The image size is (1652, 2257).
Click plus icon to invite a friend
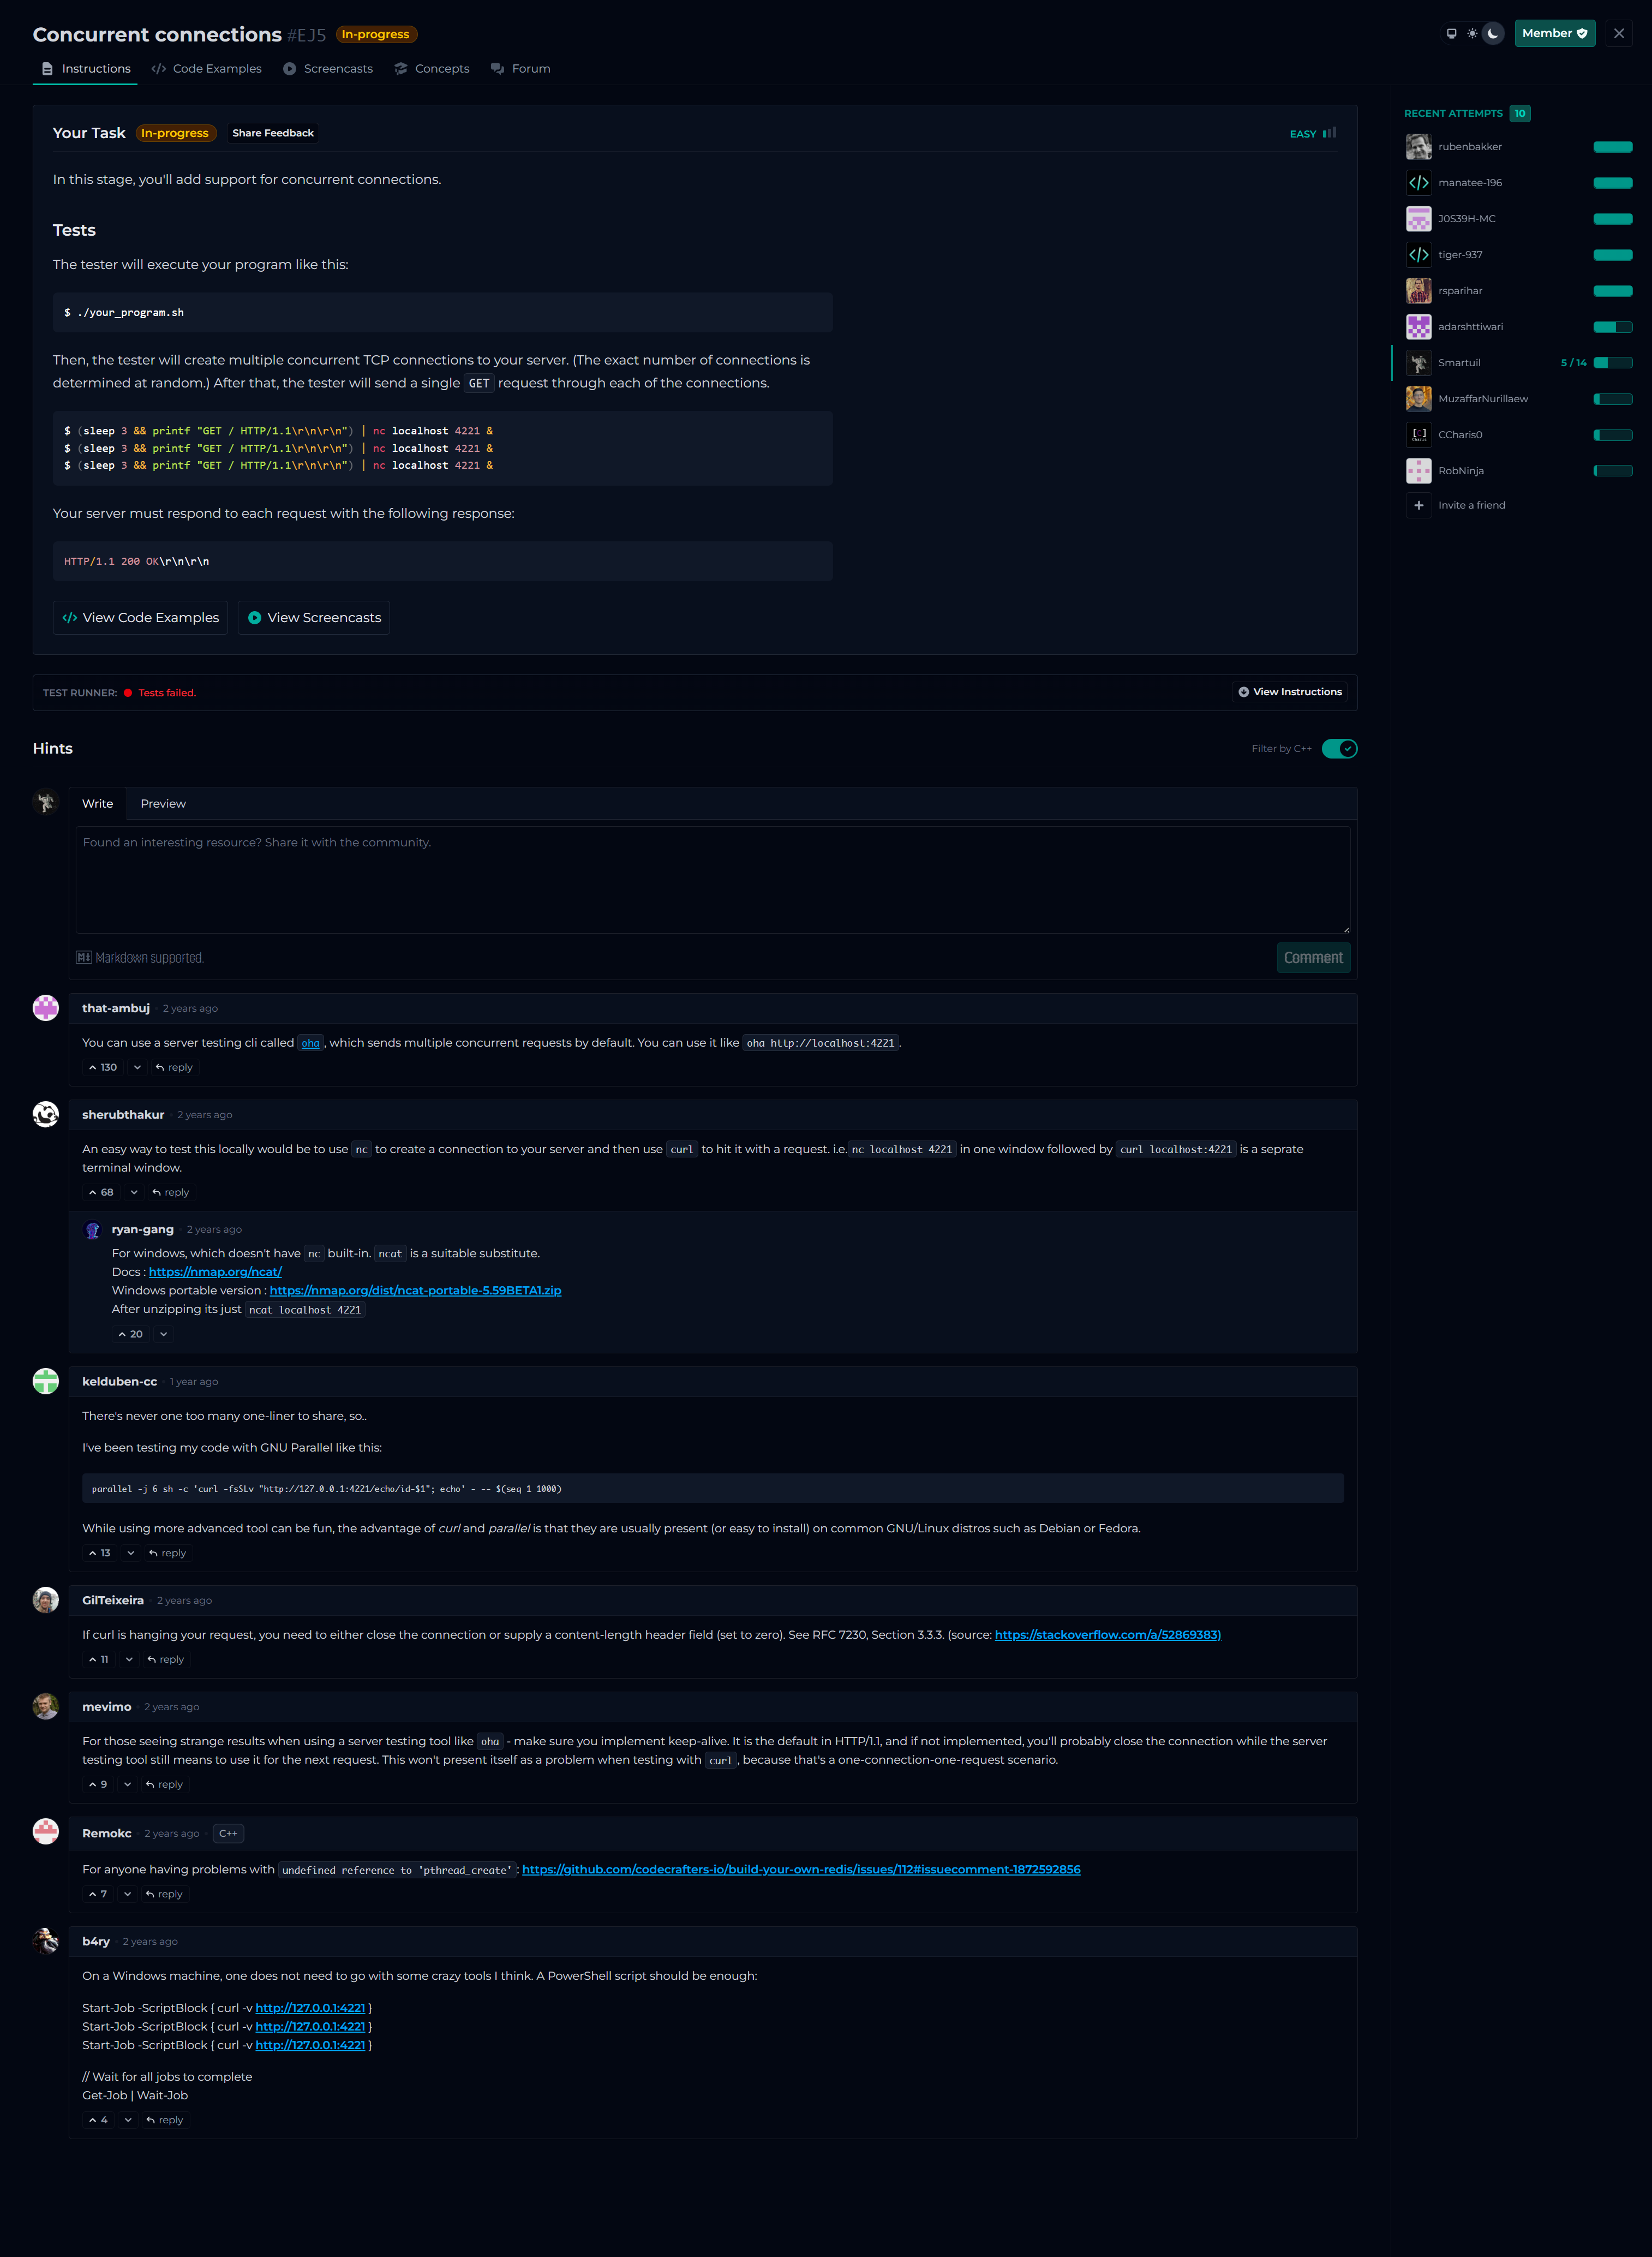(1418, 506)
